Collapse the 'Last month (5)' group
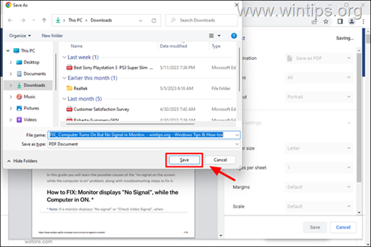 [64, 99]
